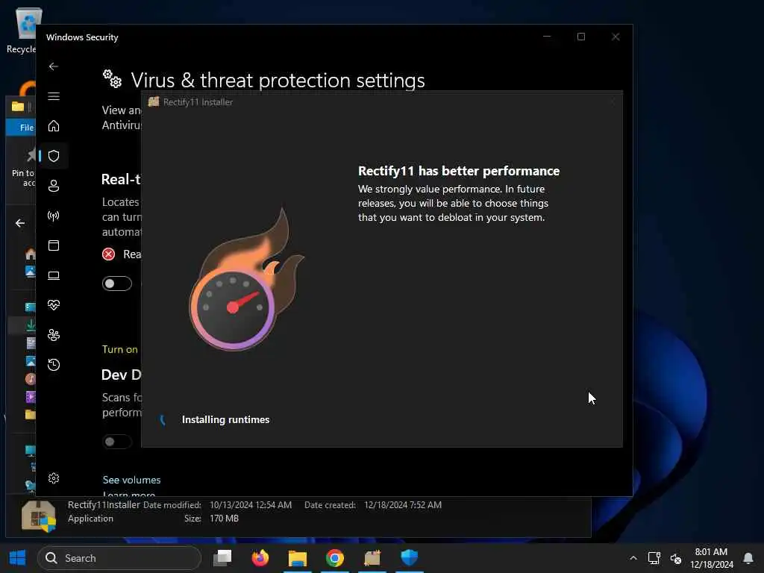The height and width of the screenshot is (573, 764).
Task: Toggle Dev Drive protection switch
Action: (x=117, y=442)
